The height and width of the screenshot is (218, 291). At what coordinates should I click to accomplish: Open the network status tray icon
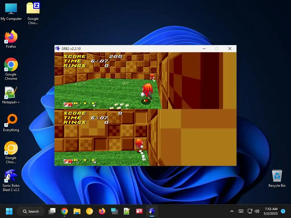click(250, 211)
